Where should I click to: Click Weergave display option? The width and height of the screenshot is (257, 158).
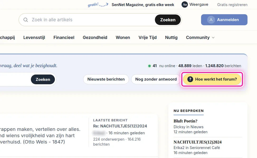click(199, 4)
